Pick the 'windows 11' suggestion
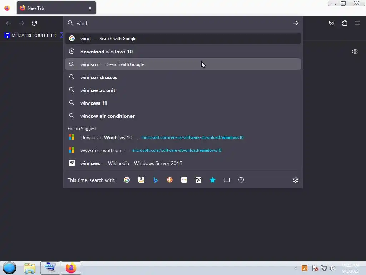 (183, 103)
